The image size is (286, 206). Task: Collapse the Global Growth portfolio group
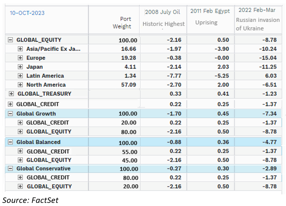(x=10, y=113)
